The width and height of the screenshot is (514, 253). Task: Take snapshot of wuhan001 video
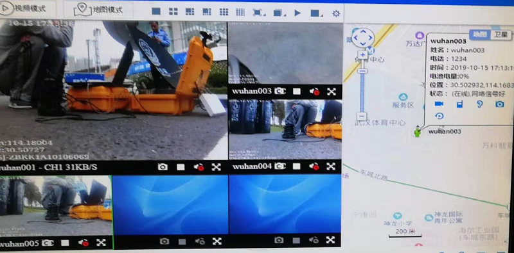pos(163,167)
